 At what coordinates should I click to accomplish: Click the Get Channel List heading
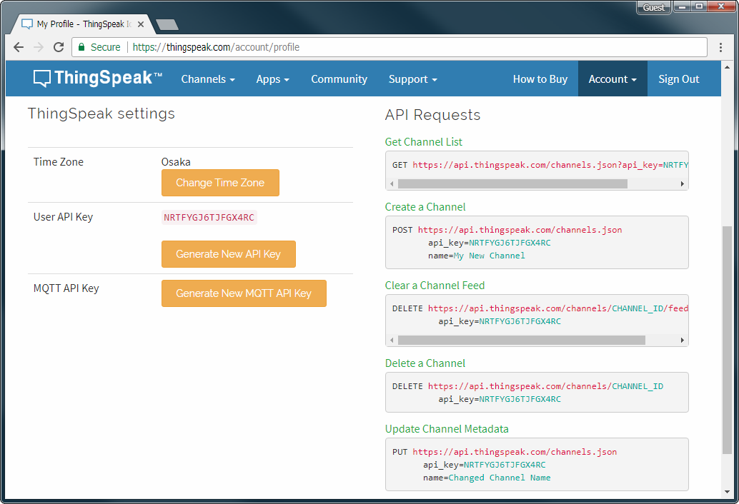pyautogui.click(x=424, y=141)
